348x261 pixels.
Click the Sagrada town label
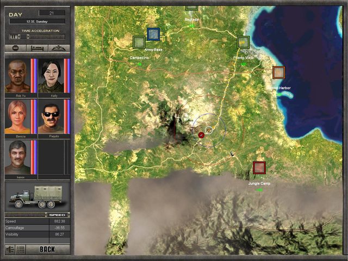pyautogui.click(x=192, y=20)
